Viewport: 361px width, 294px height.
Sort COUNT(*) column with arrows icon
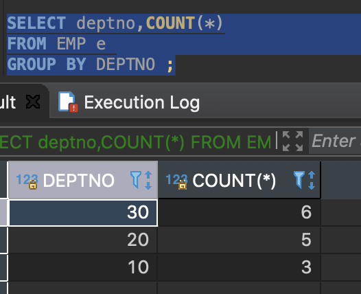tap(312, 180)
